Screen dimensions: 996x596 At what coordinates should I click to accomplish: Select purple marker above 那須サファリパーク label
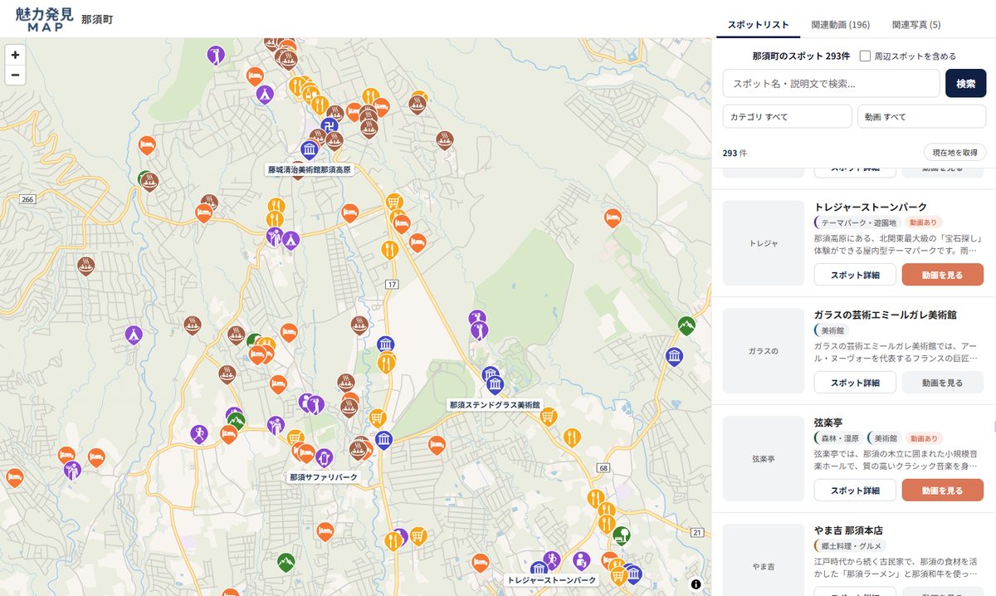[x=324, y=457]
